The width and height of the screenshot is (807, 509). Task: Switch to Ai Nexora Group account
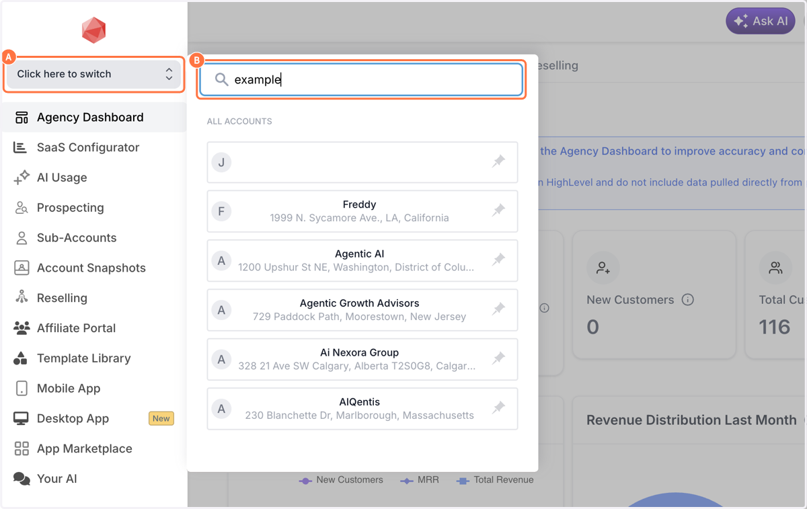(x=362, y=359)
